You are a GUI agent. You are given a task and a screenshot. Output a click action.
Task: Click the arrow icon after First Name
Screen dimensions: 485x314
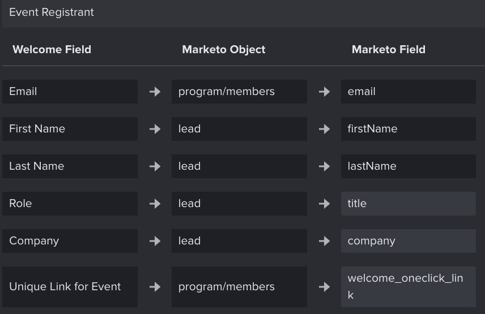(x=155, y=129)
